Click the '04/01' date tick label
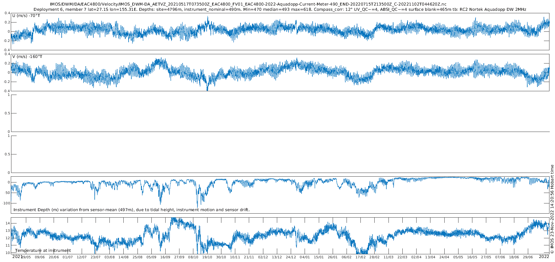Viewport: 555px width, 262px height. (305, 257)
